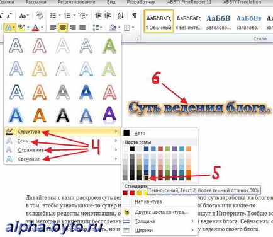Switch to the Разработчик tab
The image size is (273, 237).
(x=141, y=2)
